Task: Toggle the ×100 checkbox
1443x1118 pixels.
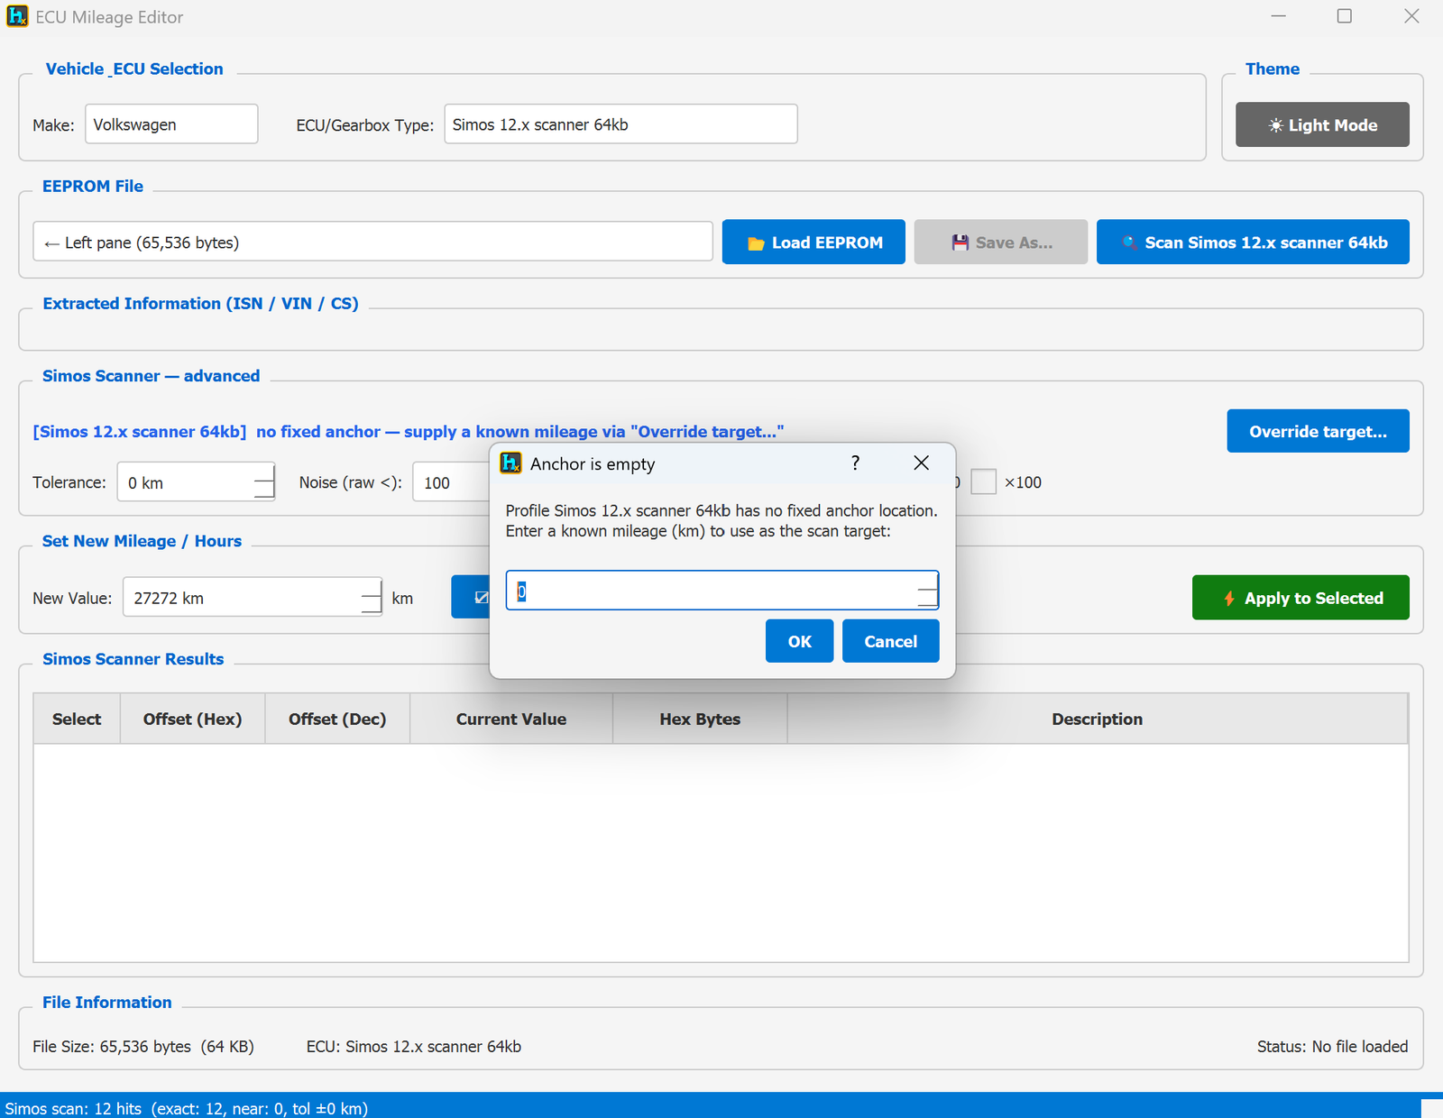Action: 983,481
